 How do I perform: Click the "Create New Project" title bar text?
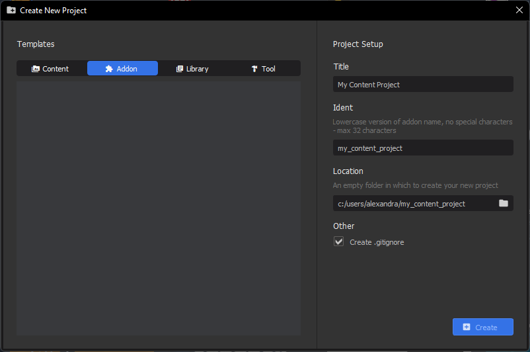click(54, 11)
